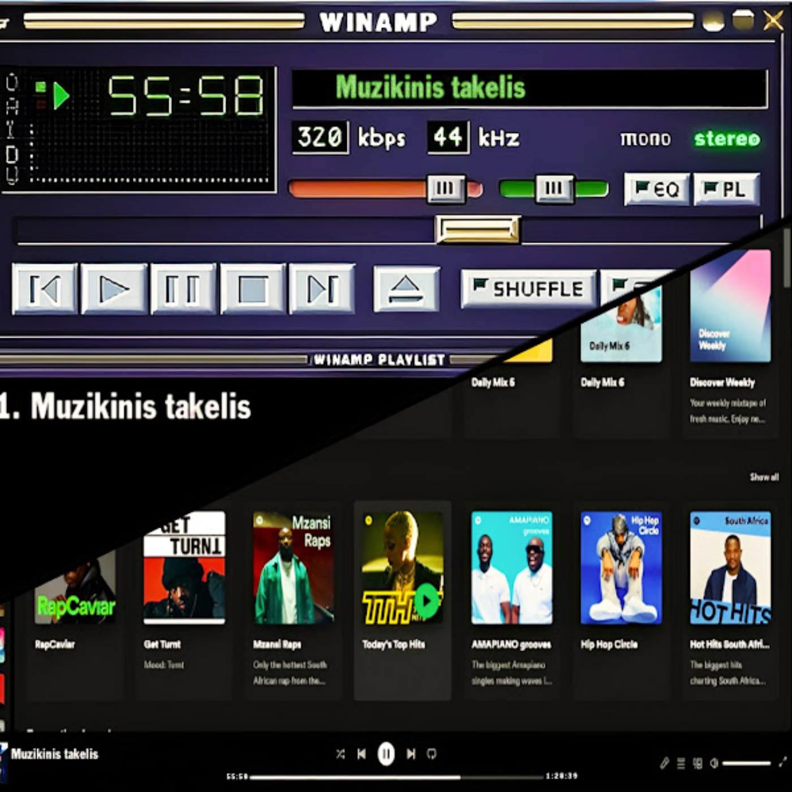This screenshot has height=792, width=792.
Task: Click the Show all link
Action: pos(764,477)
